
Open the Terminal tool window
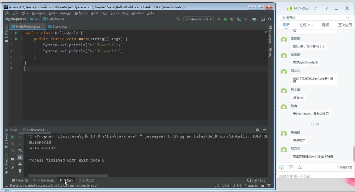(x=19, y=180)
